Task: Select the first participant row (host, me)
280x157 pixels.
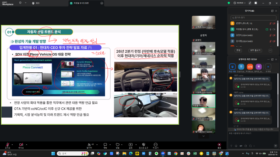Action: 252,23
